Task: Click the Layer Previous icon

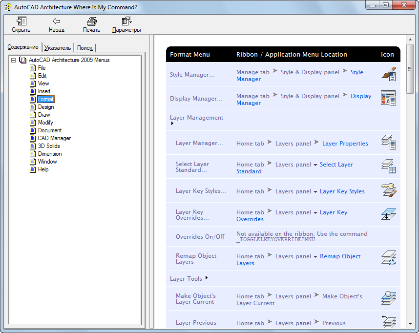Action: (389, 321)
